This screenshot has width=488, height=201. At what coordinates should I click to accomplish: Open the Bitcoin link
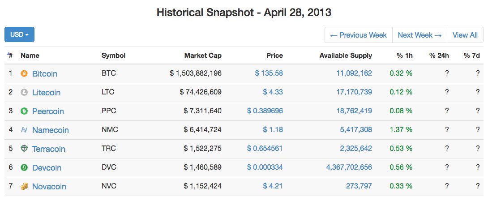[x=45, y=74]
